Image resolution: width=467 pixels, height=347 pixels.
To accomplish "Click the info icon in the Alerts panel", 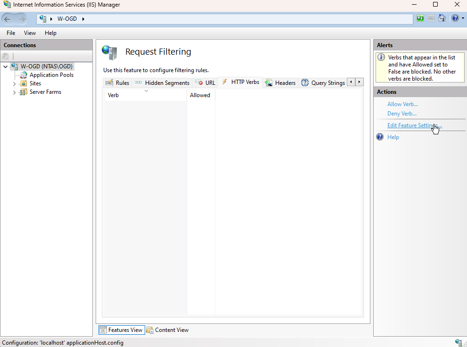I will click(x=381, y=57).
